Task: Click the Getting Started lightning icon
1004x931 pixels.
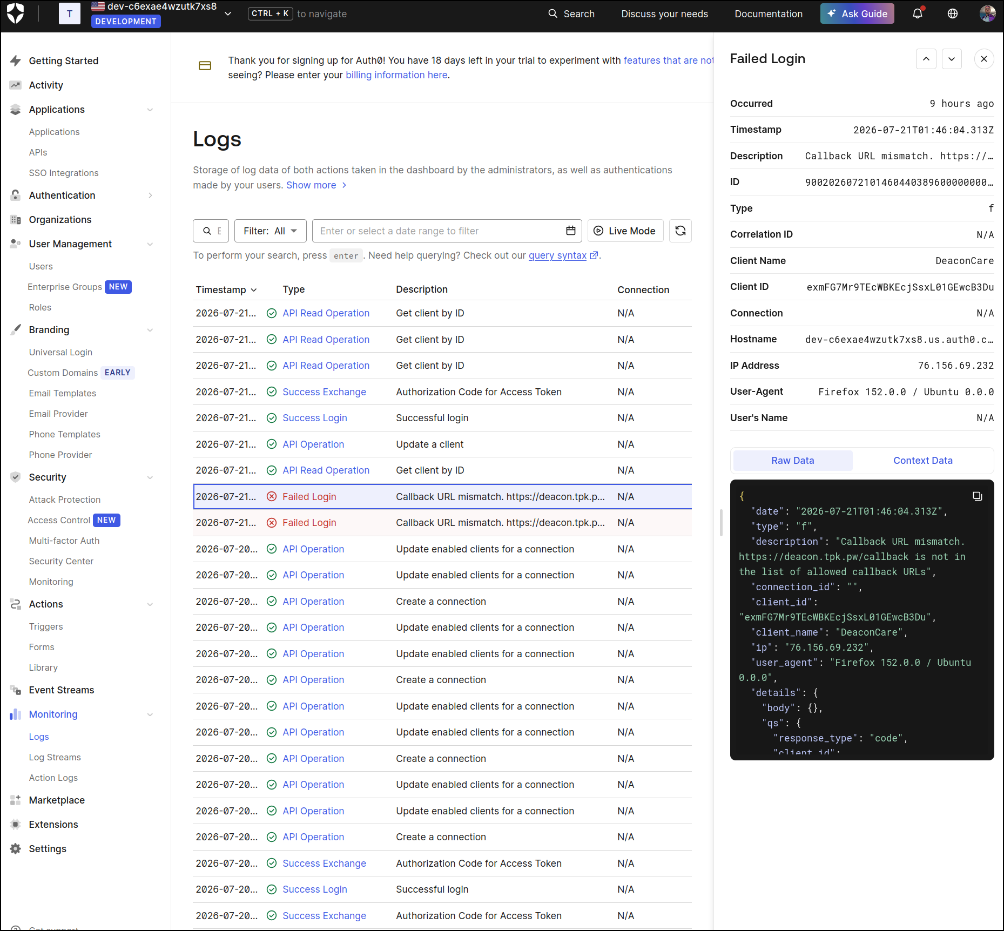Action: (x=16, y=60)
